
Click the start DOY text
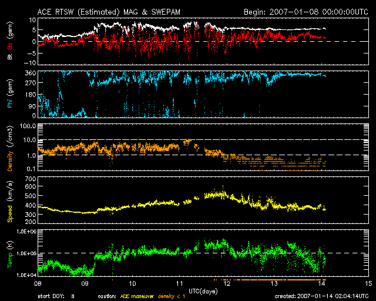point(56,296)
